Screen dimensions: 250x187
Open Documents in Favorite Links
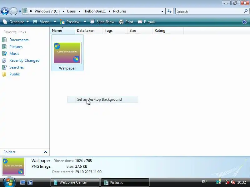(19, 40)
